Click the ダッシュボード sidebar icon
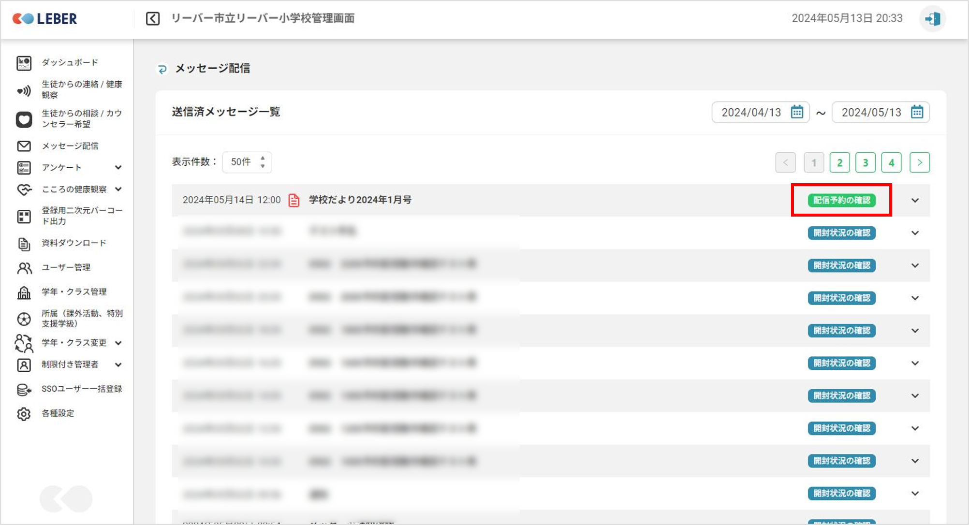The width and height of the screenshot is (969, 525). (x=24, y=63)
